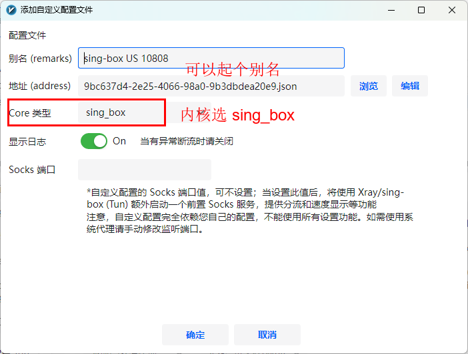Click the Core 类型 label text

click(30, 113)
